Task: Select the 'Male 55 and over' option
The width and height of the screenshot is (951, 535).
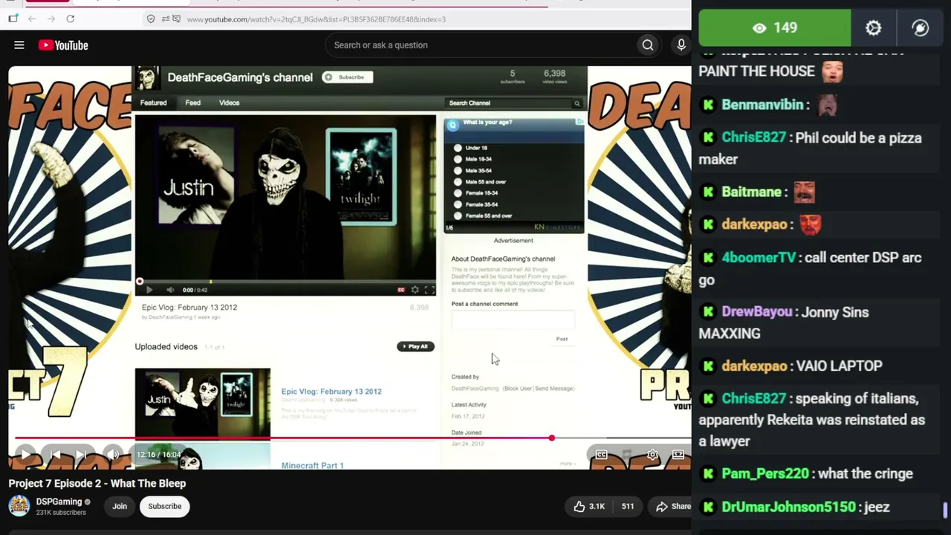Action: [x=458, y=182]
